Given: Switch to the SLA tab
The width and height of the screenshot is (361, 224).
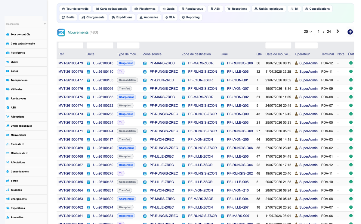Looking at the screenshot, I should [170, 17].
